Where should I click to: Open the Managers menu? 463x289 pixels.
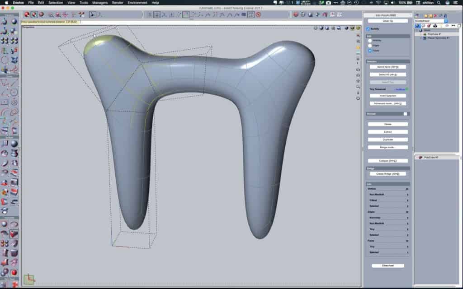(x=99, y=3)
